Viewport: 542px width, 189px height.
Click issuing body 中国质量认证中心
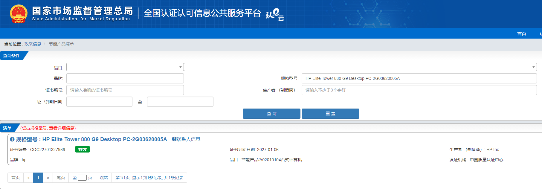486,160
